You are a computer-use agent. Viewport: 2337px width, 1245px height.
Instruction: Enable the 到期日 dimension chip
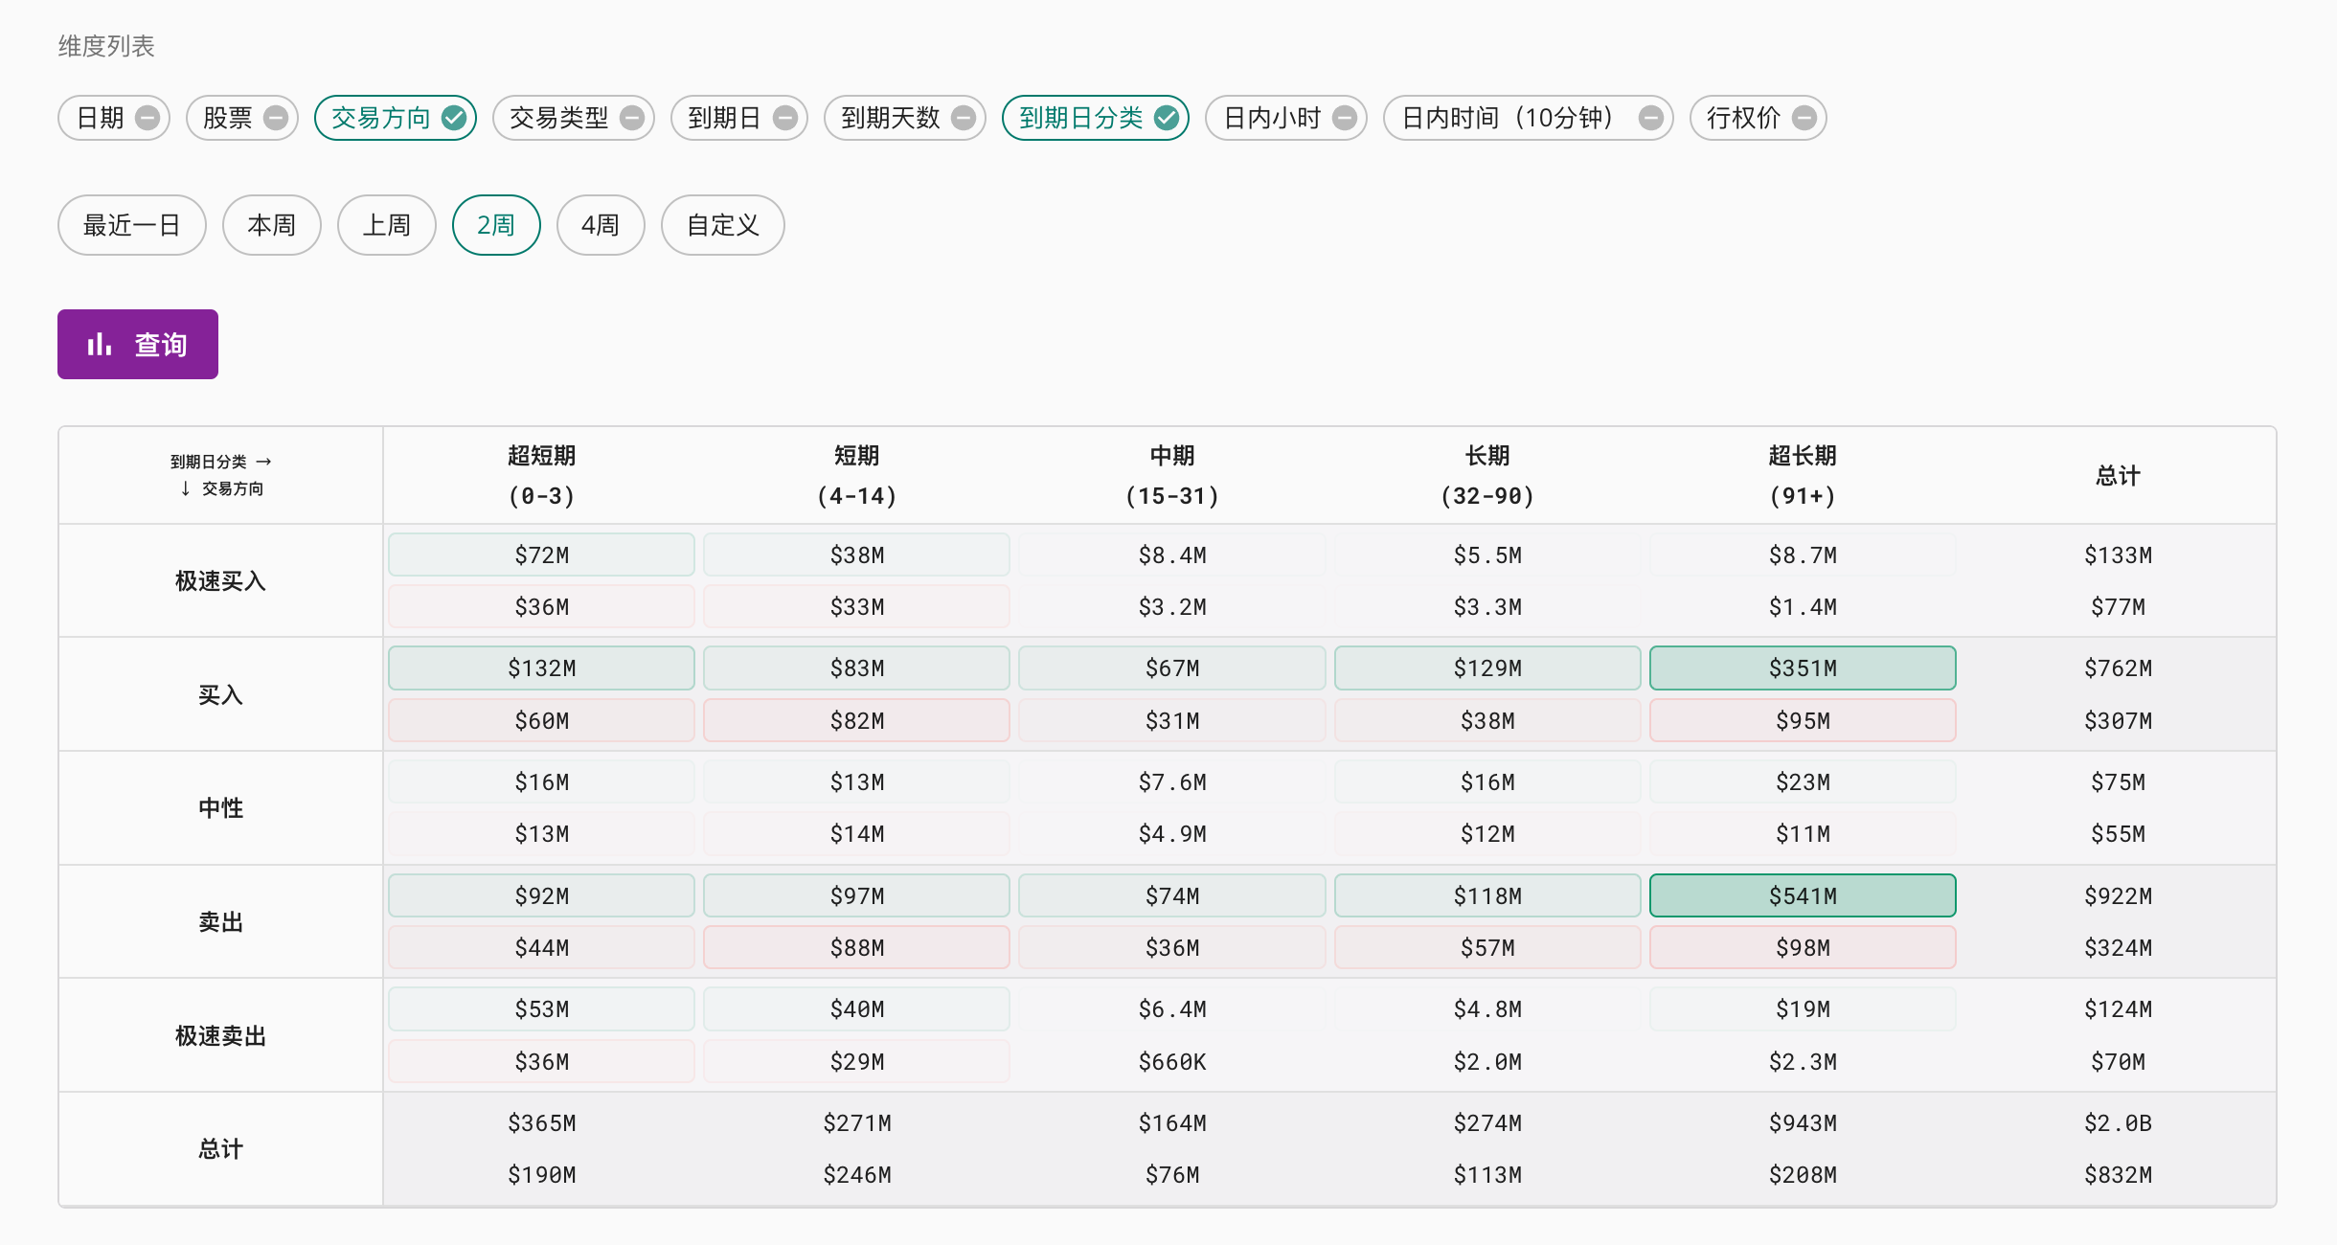tap(739, 118)
